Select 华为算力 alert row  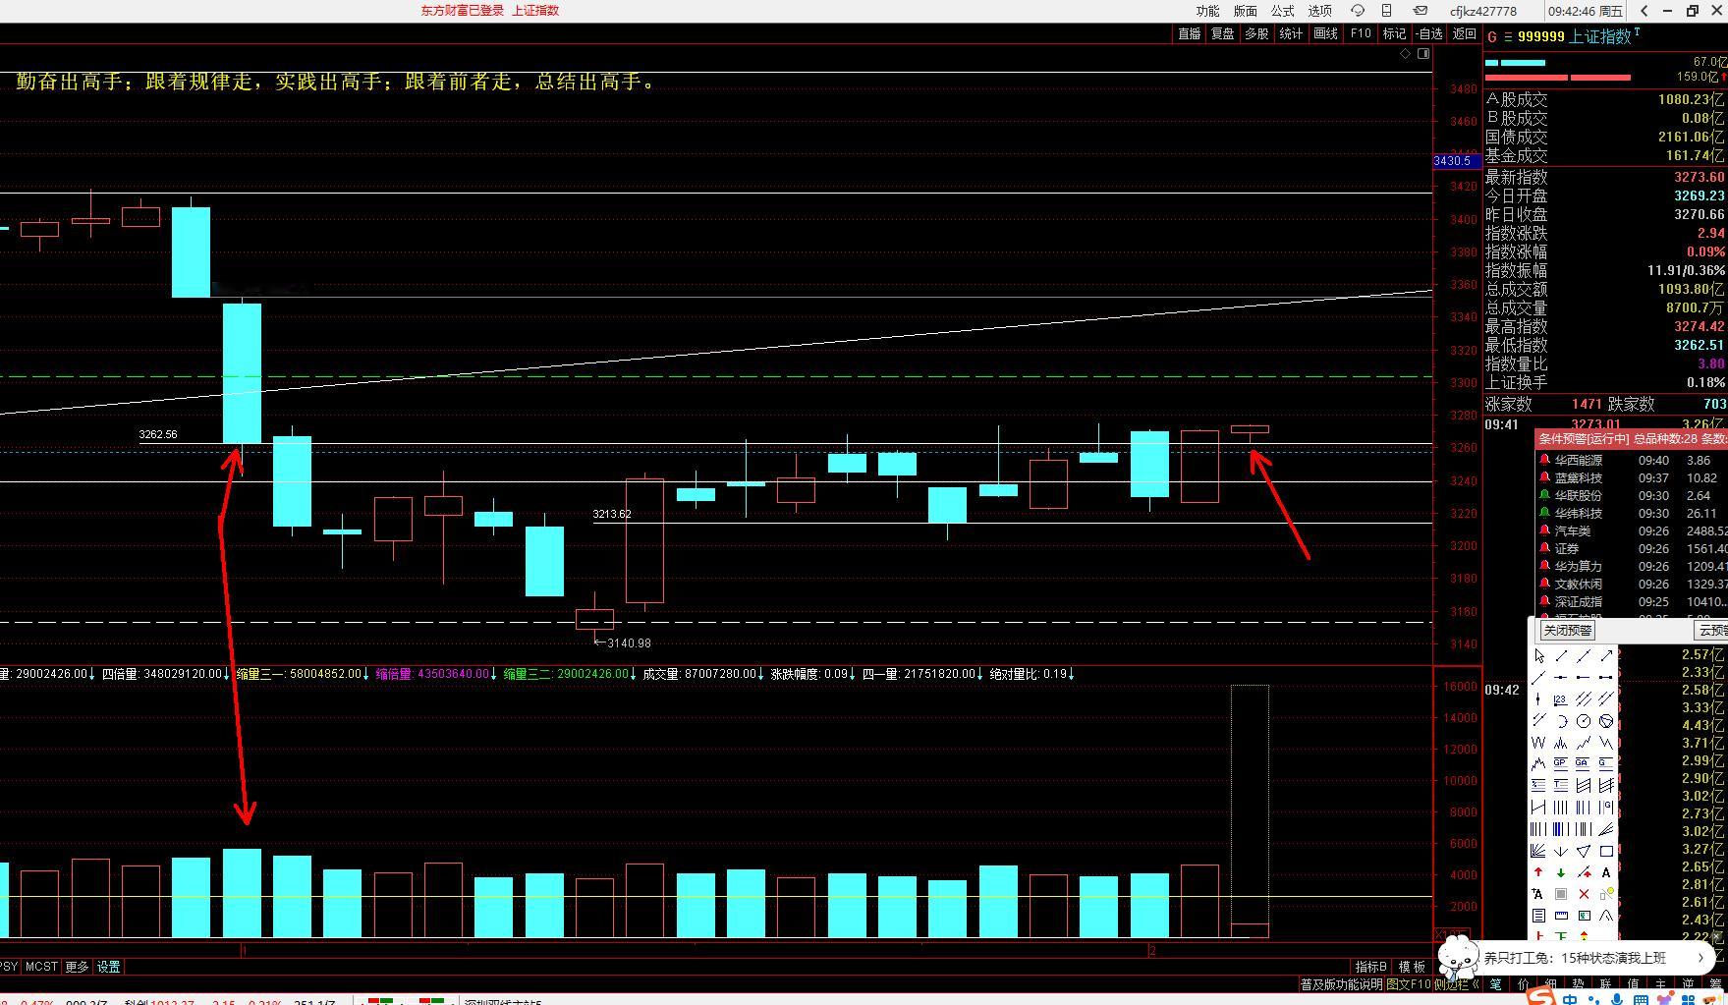1631,566
